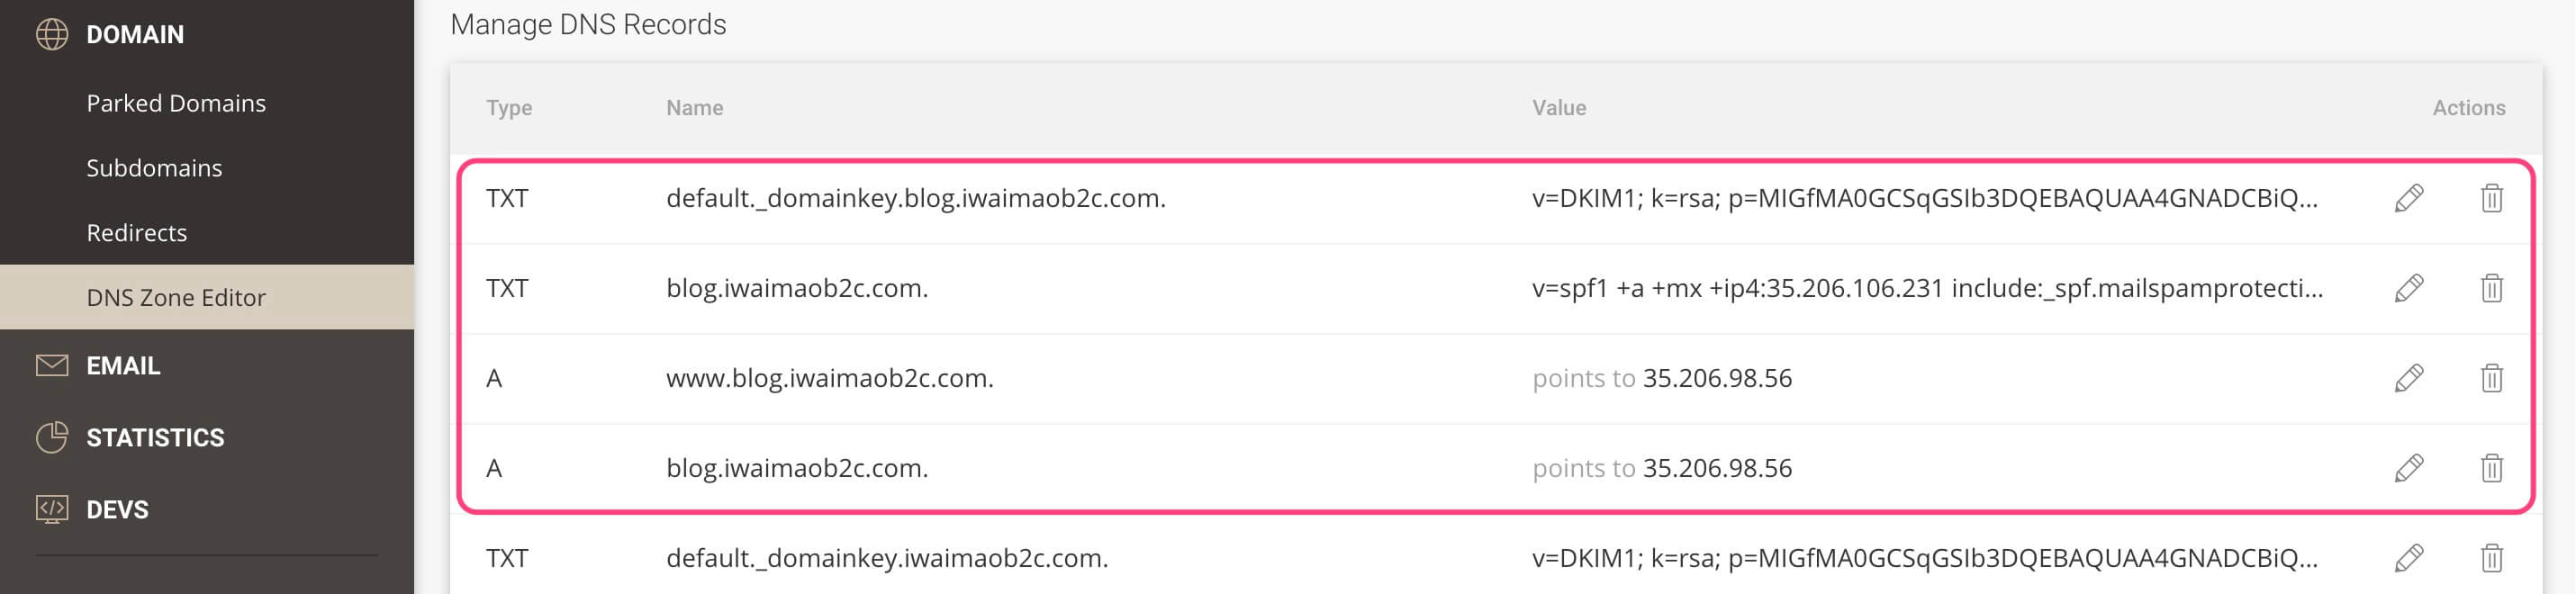
Task: Delete the blog.iwaimaob2c.com A record
Action: click(x=2491, y=468)
